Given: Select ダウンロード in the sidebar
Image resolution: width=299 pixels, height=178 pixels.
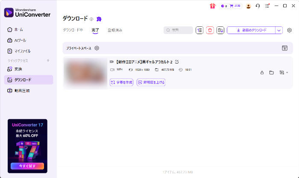Looking at the screenshot, I should (x=29, y=80).
